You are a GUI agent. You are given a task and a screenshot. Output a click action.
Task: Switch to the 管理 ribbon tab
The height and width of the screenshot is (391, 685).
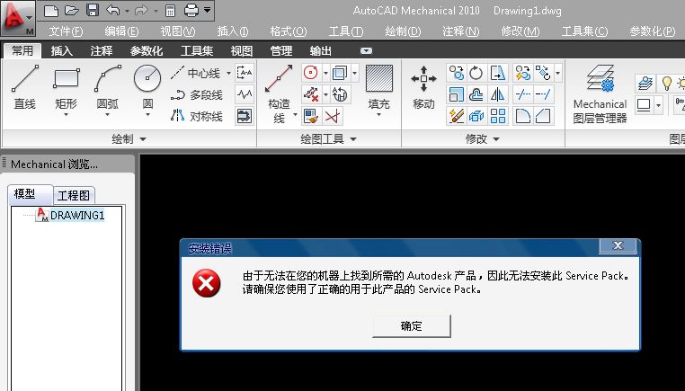pyautogui.click(x=280, y=50)
